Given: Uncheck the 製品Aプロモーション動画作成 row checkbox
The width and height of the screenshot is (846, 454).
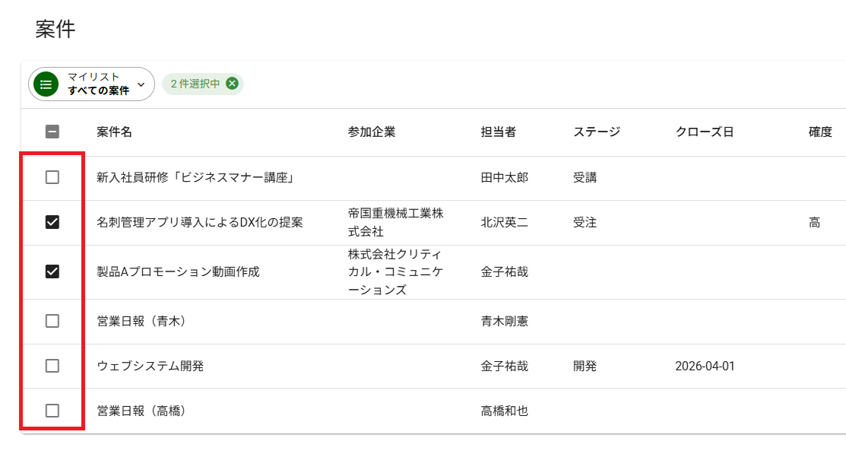Looking at the screenshot, I should tap(52, 271).
